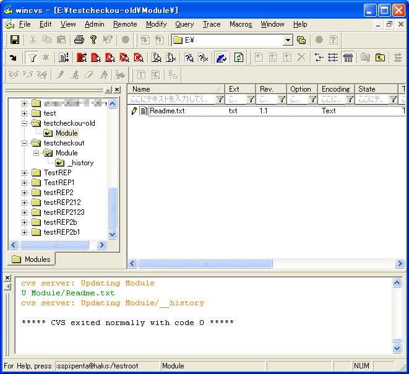Toggle the red lined page magnifier filter
The height and width of the screenshot is (374, 409).
[x=96, y=58]
